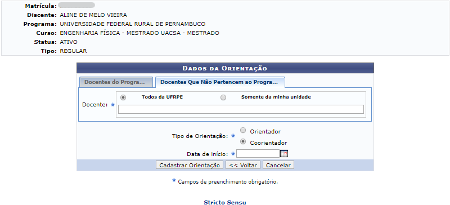Click the REGULAR type value
This screenshot has height=205, width=450.
(x=73, y=51)
